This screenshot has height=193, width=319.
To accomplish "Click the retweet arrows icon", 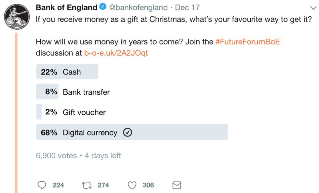I will 87,185.
